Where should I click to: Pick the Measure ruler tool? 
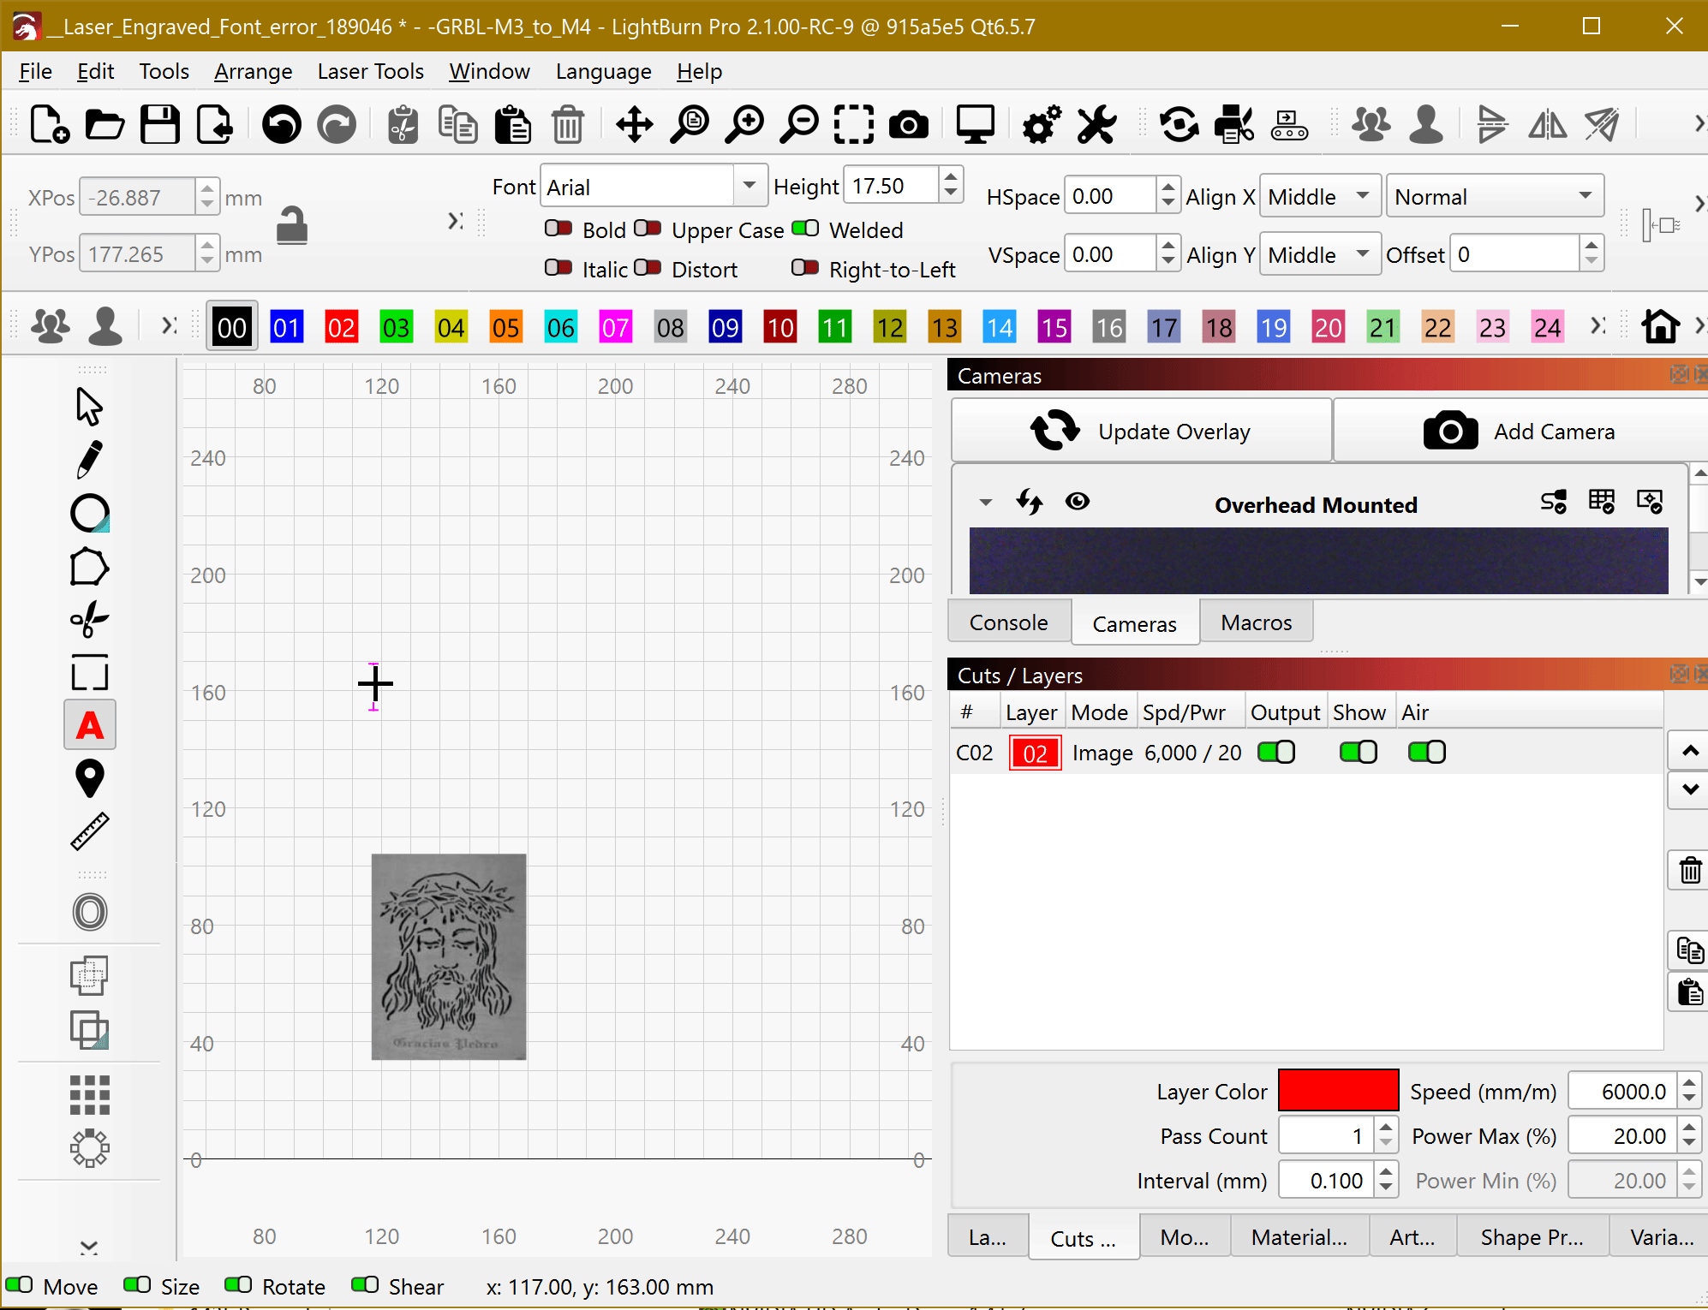pyautogui.click(x=89, y=831)
